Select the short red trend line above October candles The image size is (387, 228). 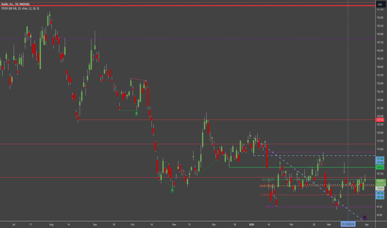138,79
